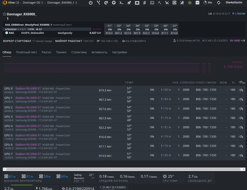247x190 pixels.
Task: Click the RX 6900 ×8 GPU summary
Action: tap(237, 41)
